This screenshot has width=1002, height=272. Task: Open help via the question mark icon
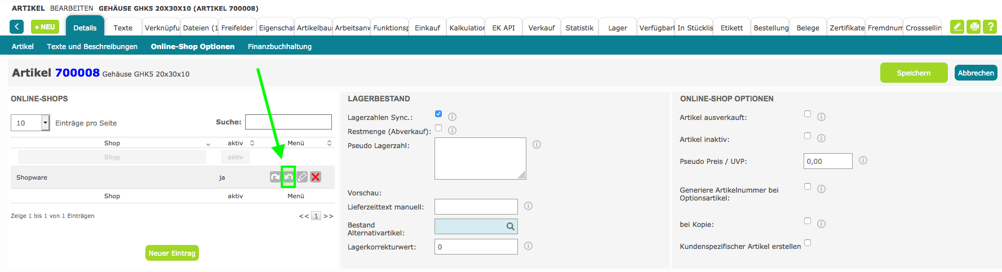(x=990, y=27)
